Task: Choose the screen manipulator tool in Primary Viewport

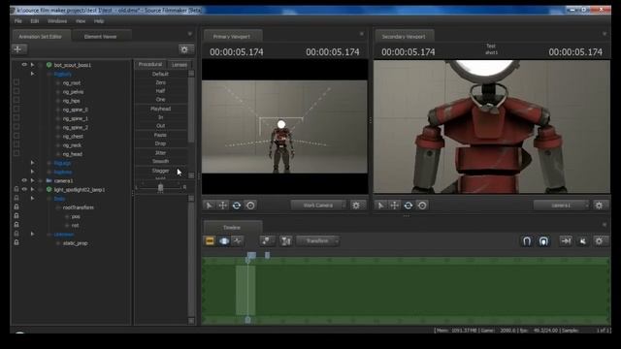Action: (250, 206)
